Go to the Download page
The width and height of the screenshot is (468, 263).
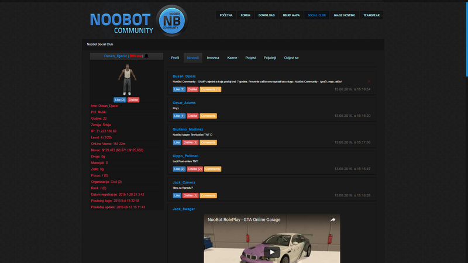(266, 15)
